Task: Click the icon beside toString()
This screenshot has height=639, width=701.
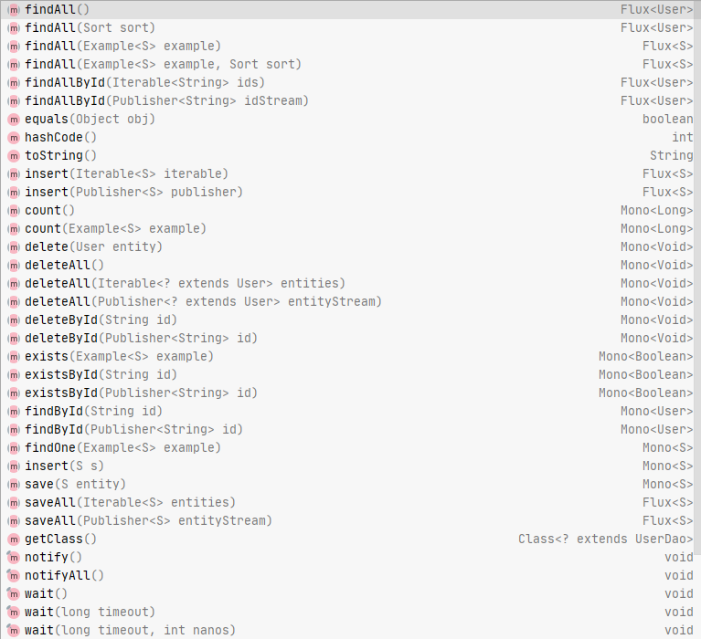Action: click(x=13, y=155)
